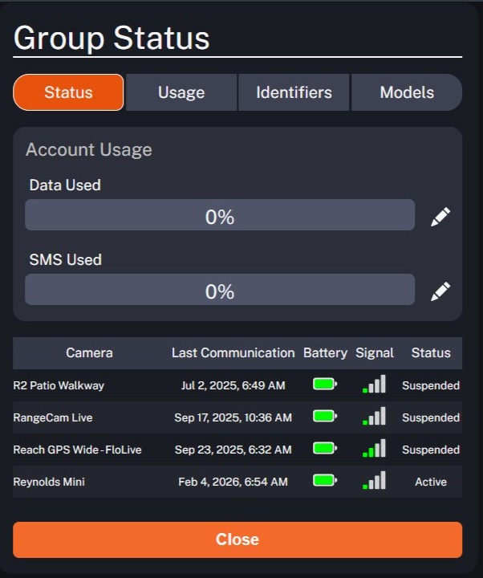This screenshot has width=483, height=578.
Task: Click the Last Communication column header
Action: click(233, 353)
